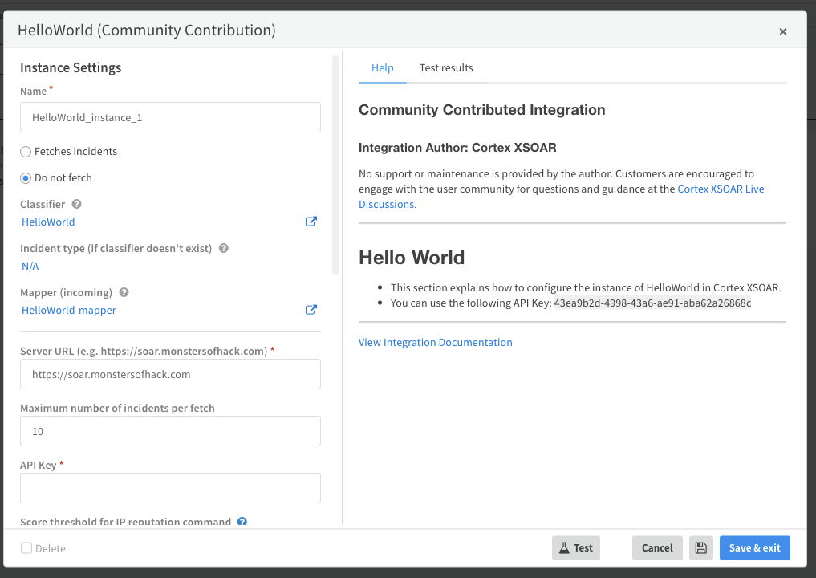The image size is (816, 578).
Task: Click Mapper (incoming) help icon
Action: [x=124, y=293]
